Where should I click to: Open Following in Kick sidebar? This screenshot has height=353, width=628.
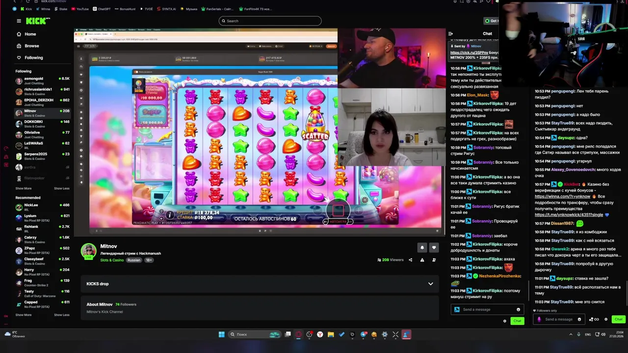pyautogui.click(x=34, y=58)
